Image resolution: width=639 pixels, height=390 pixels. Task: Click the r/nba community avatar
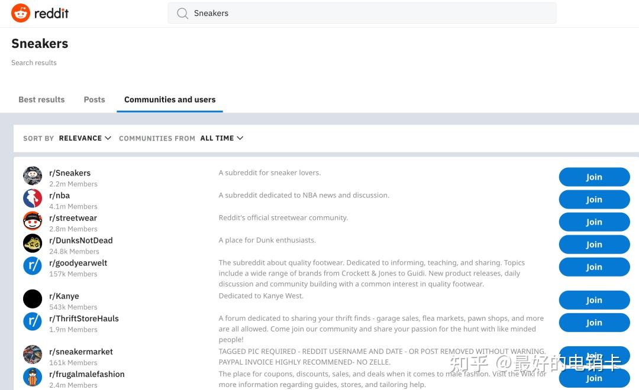click(x=33, y=199)
